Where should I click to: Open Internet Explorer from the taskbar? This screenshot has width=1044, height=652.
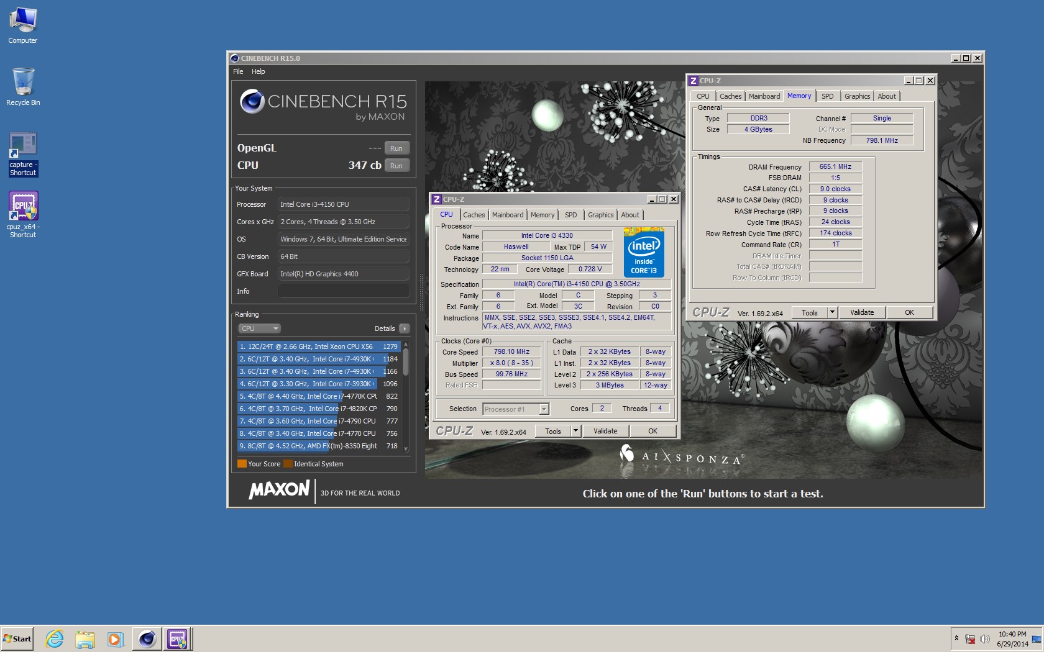point(55,639)
